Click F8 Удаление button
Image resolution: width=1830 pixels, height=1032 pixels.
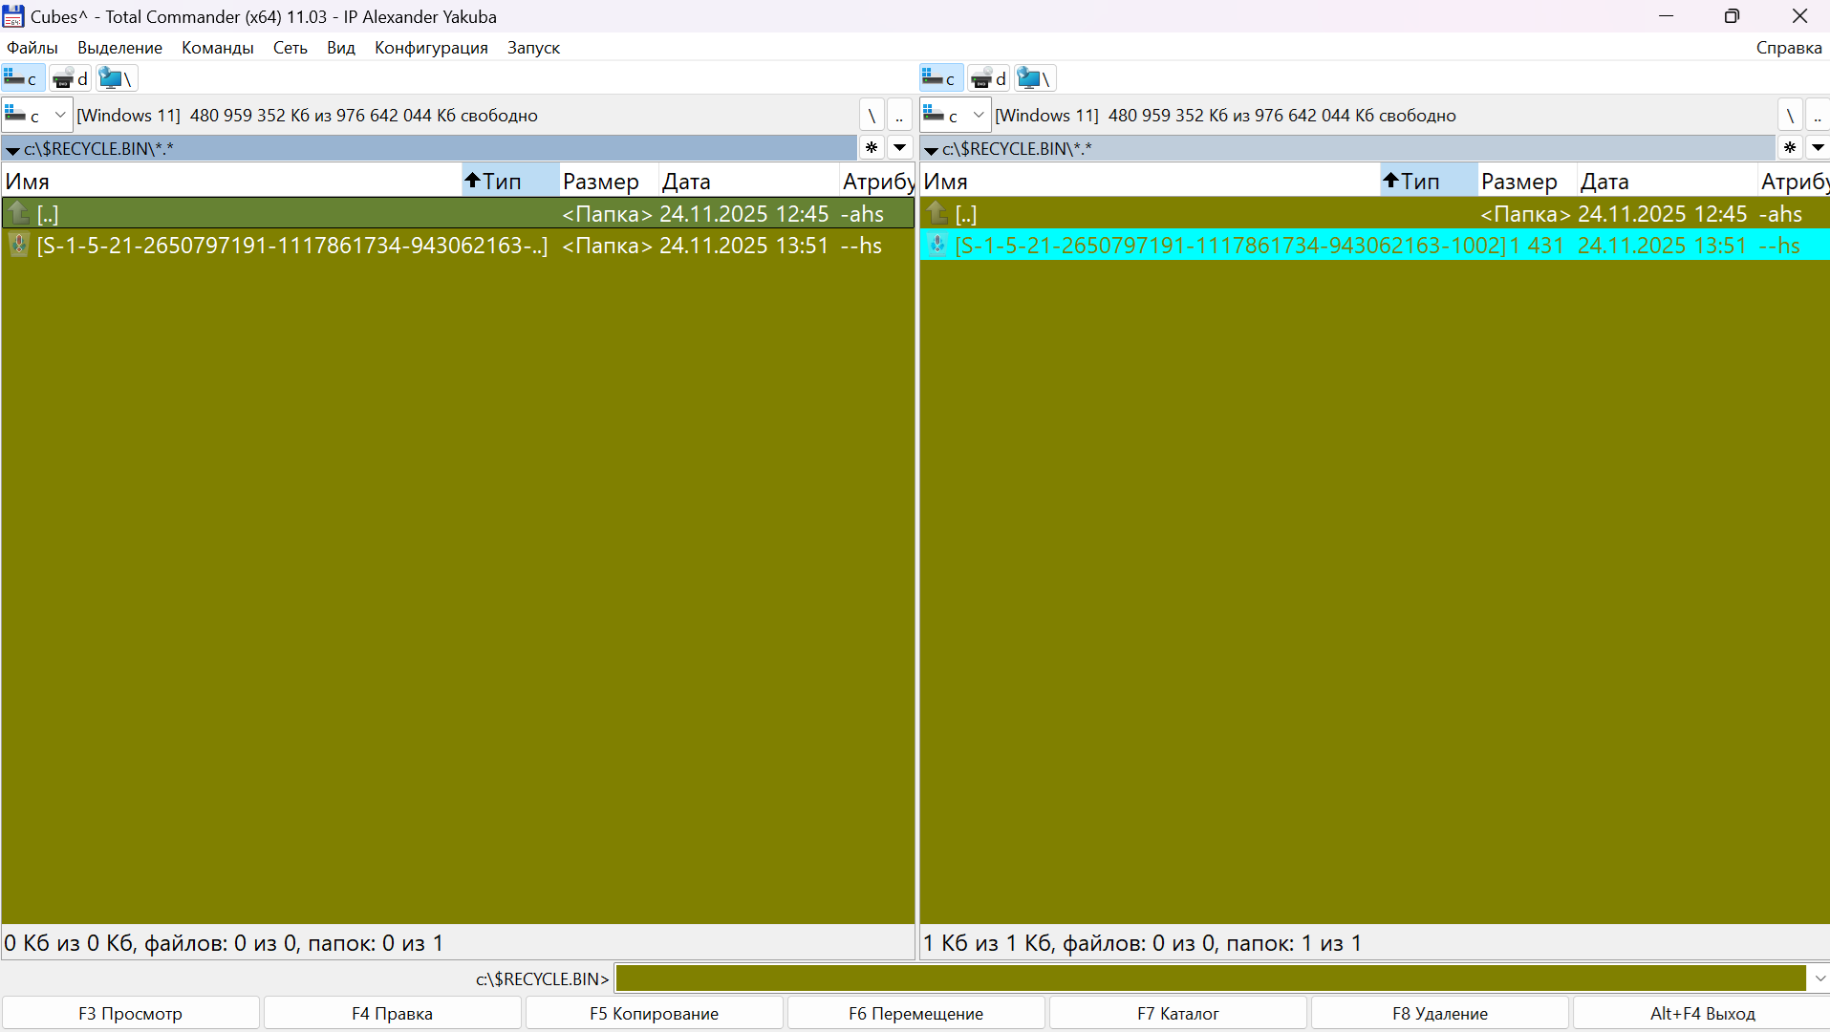coord(1440,1013)
